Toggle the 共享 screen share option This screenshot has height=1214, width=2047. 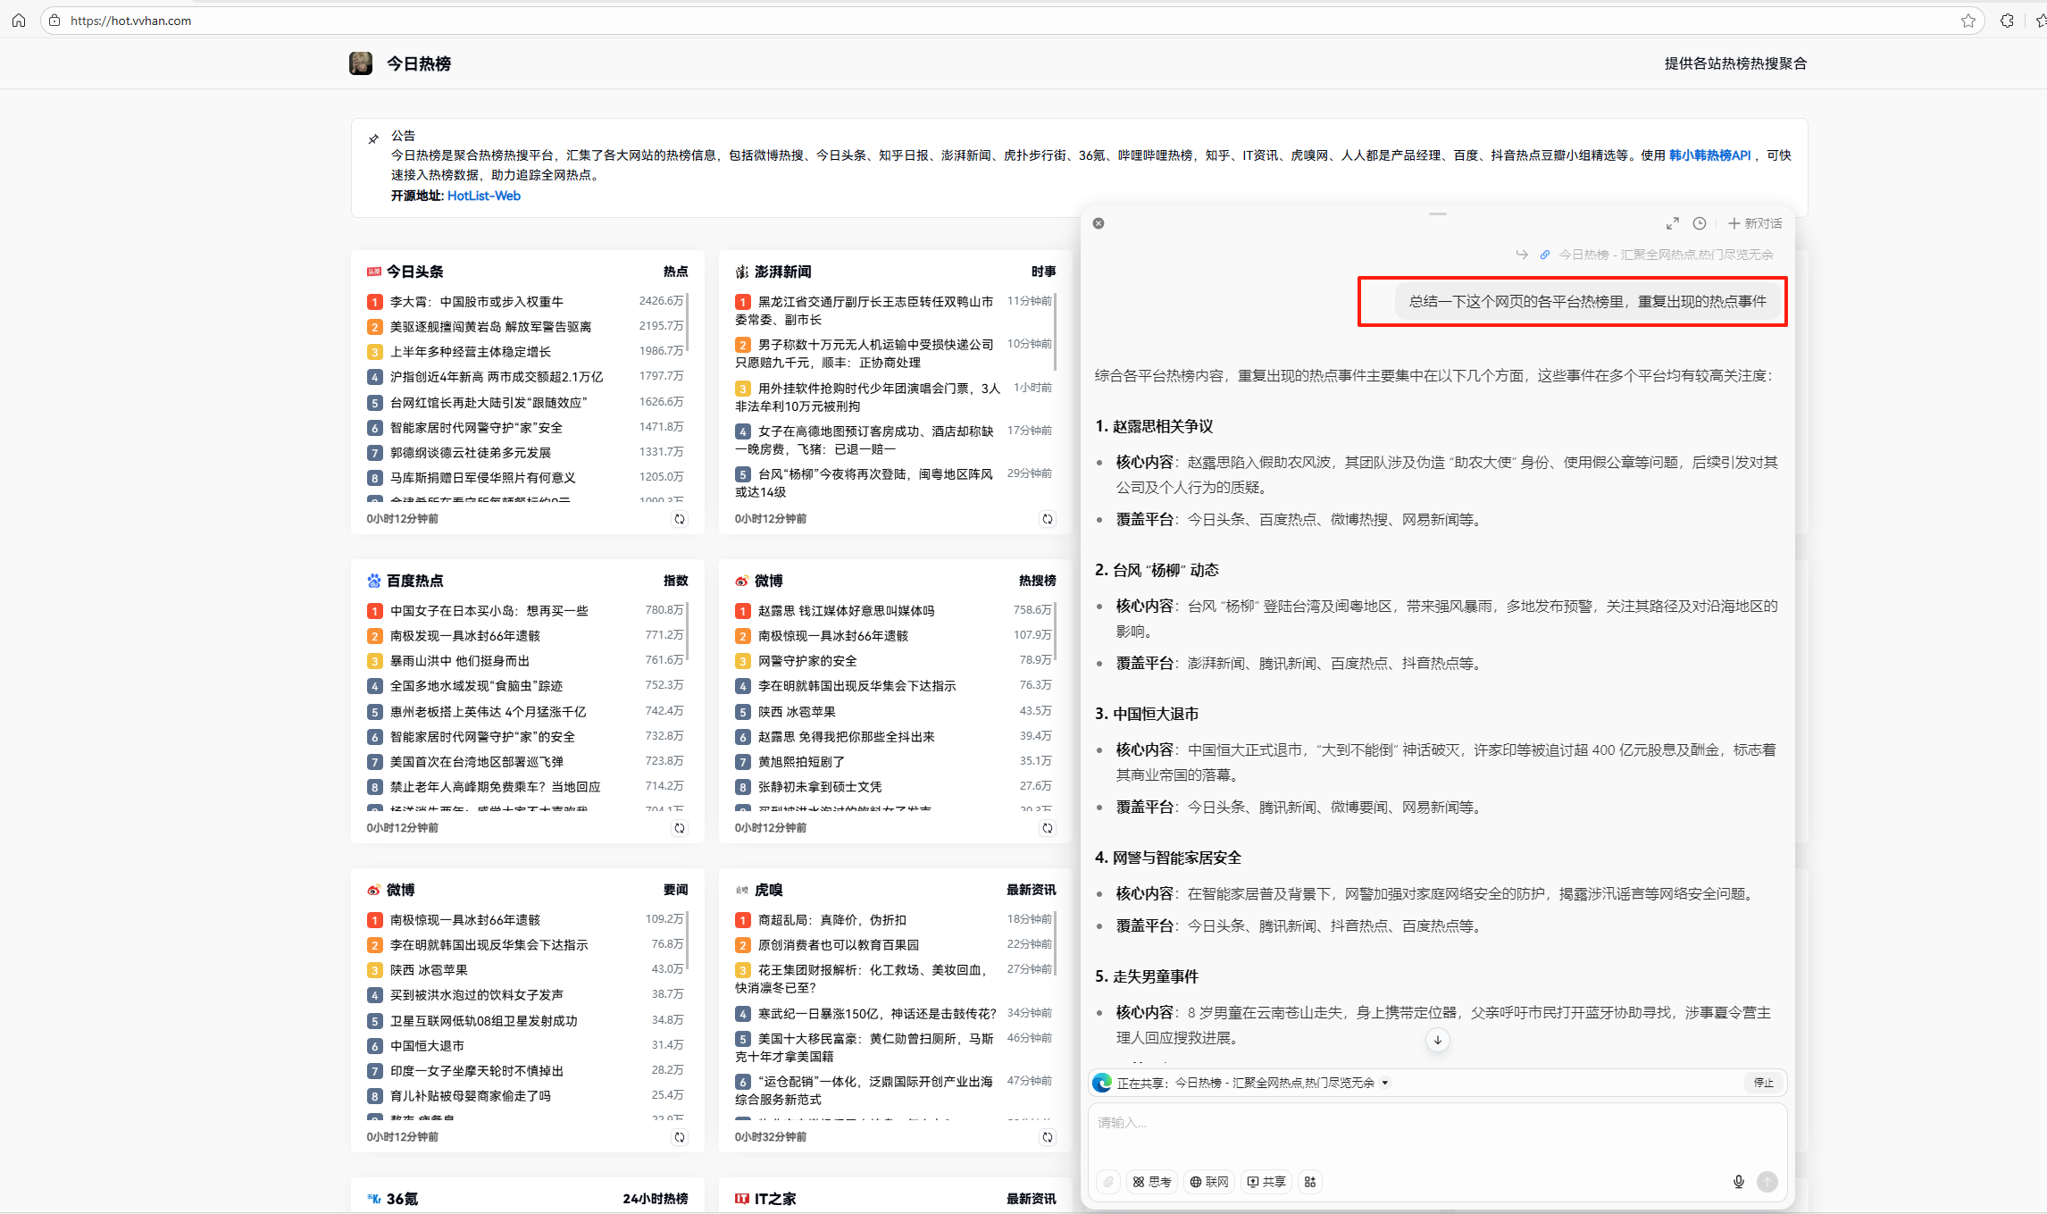[x=1266, y=1182]
